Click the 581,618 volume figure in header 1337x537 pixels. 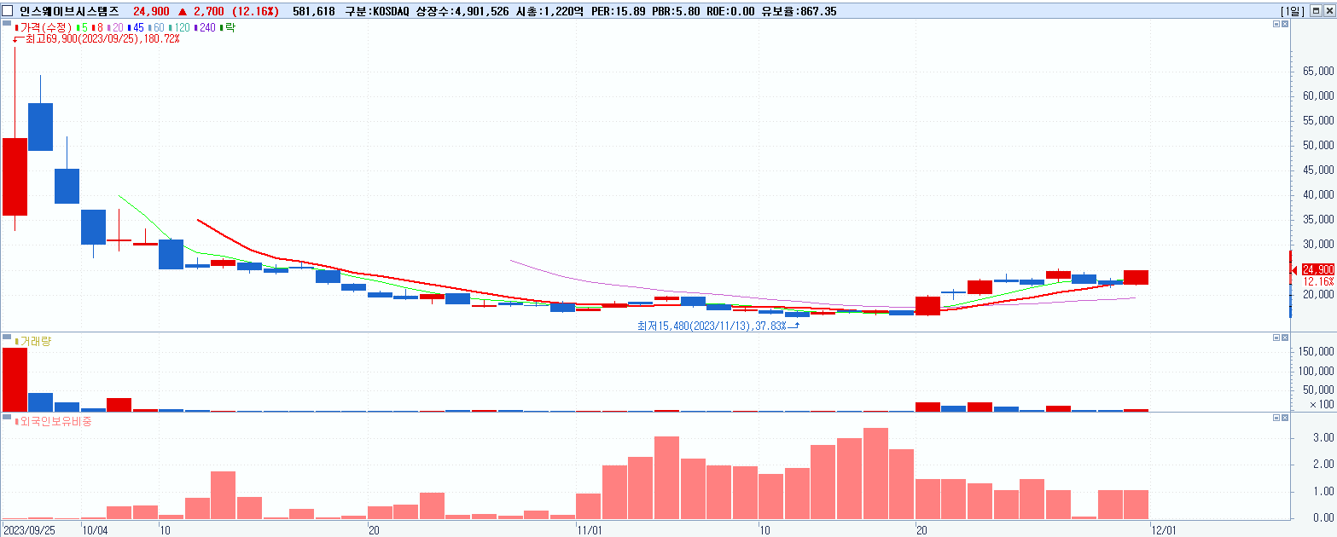(313, 11)
